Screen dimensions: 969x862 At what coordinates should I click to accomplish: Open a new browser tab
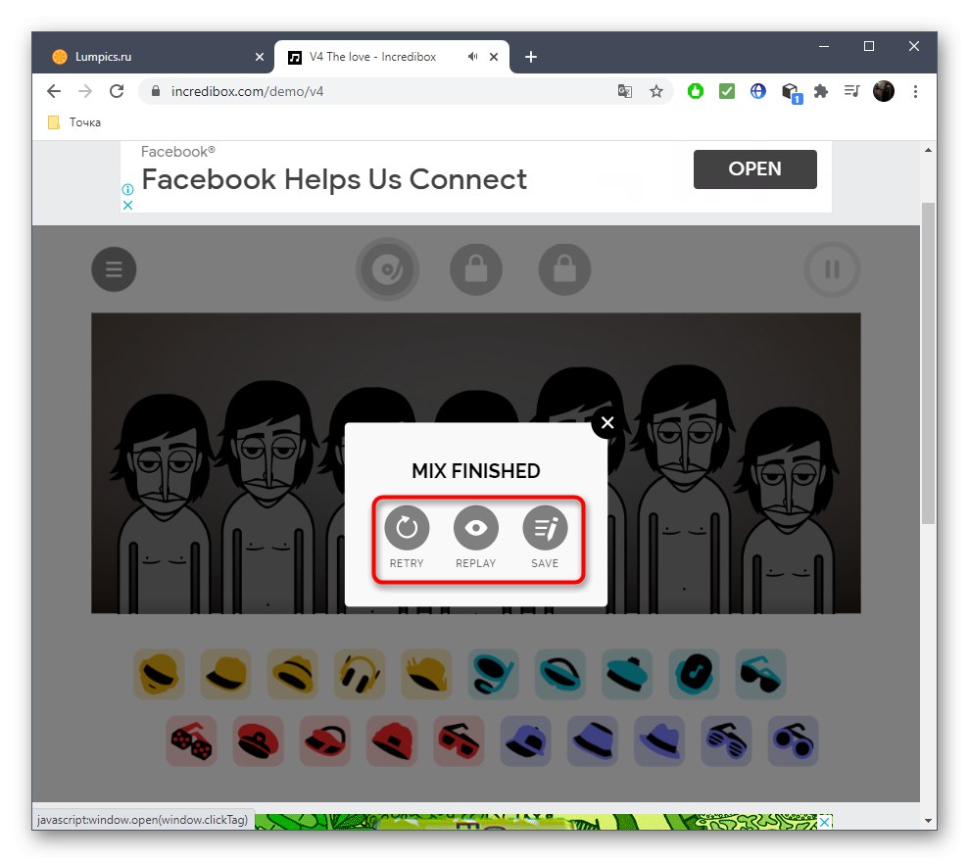coord(530,57)
